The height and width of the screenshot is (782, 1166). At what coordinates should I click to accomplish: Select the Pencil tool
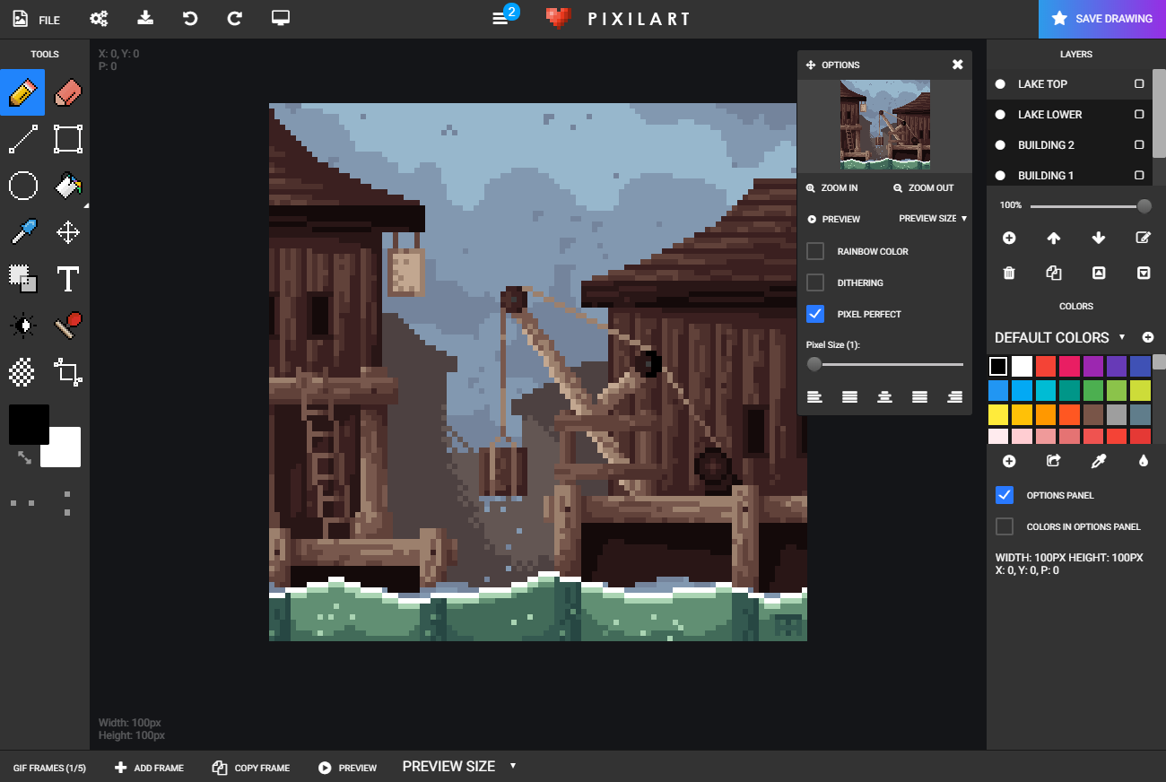[22, 92]
